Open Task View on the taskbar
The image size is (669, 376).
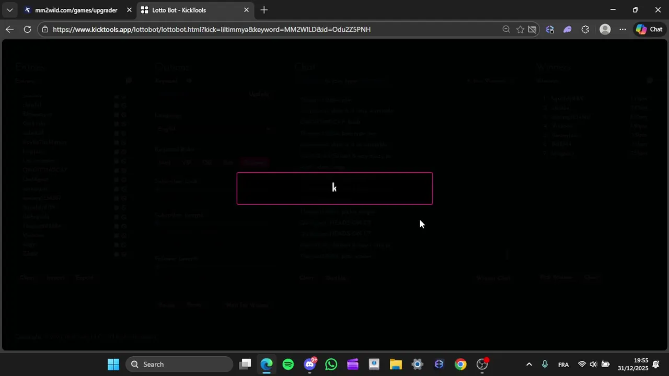click(246, 364)
